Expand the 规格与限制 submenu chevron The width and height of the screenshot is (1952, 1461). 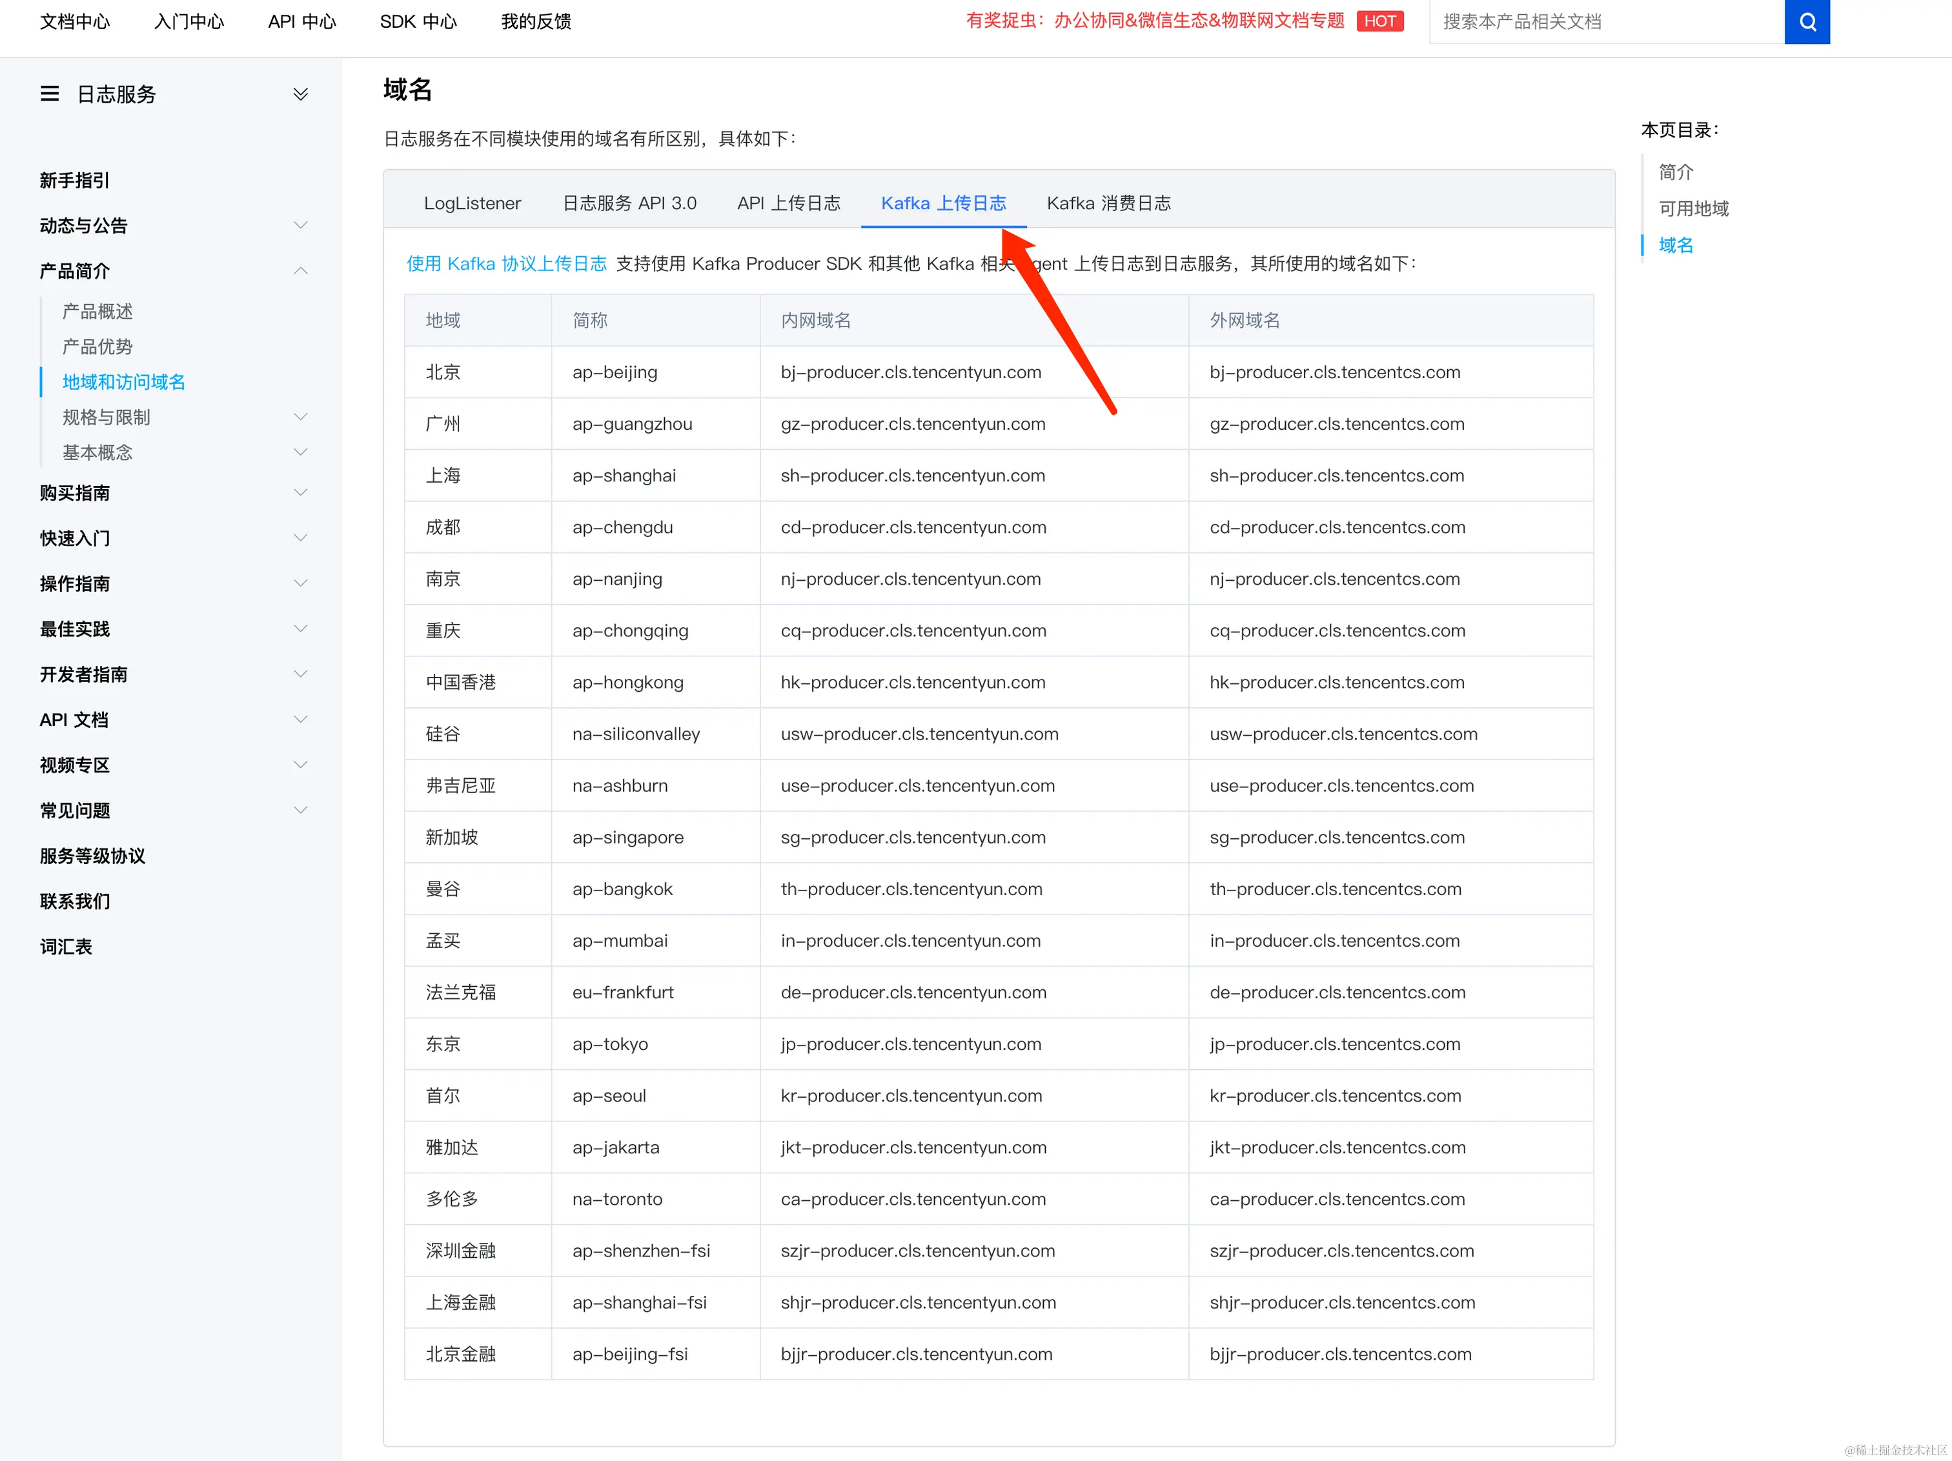(300, 416)
